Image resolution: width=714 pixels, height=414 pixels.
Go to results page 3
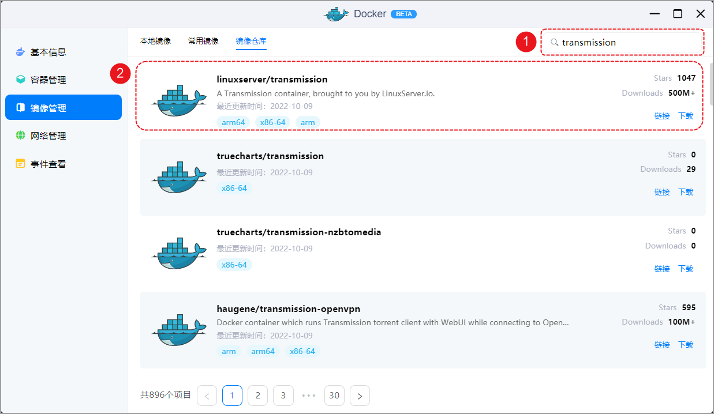[x=283, y=395]
